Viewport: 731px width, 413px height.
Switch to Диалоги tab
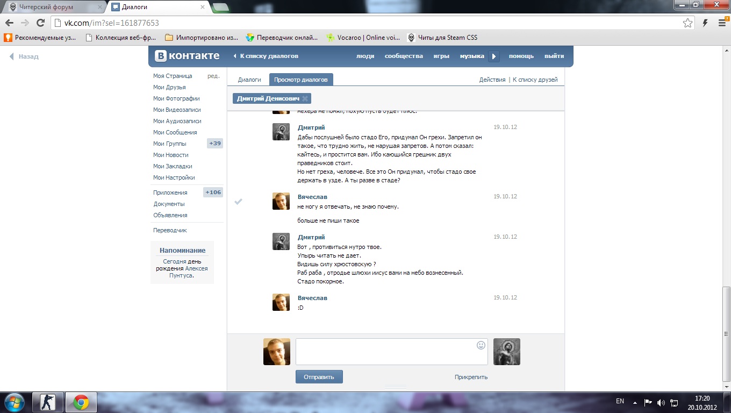[x=249, y=80]
